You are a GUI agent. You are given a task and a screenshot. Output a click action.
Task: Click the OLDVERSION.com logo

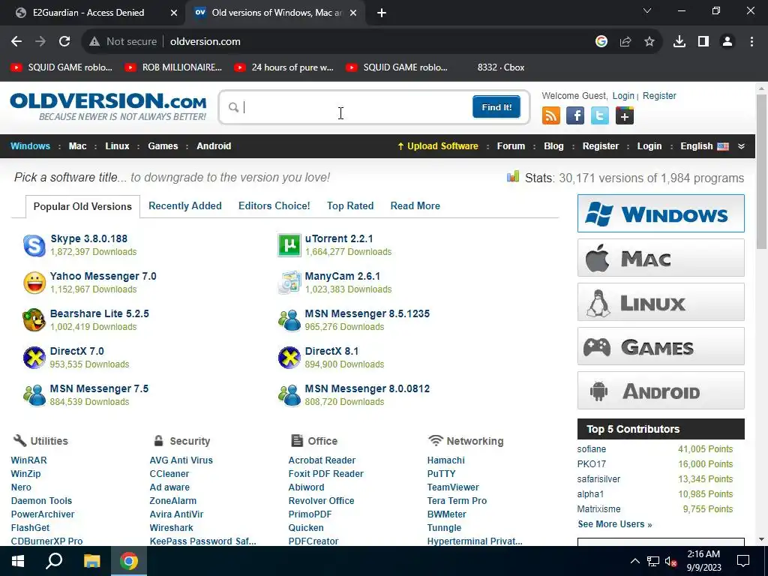(x=108, y=106)
